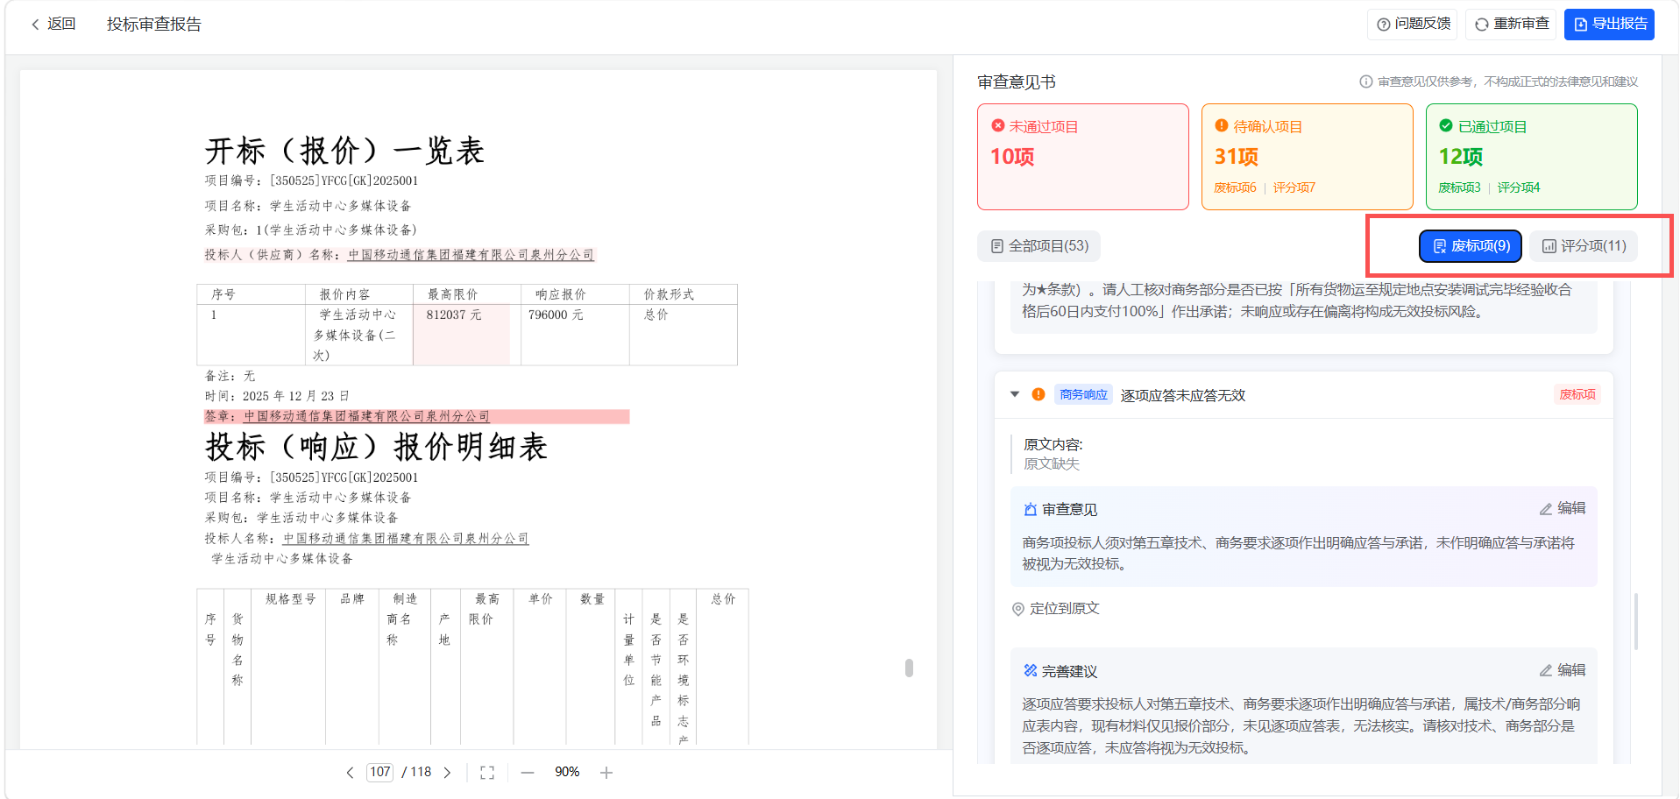1680x799 pixels.
Task: Click the 审查意见 heading icon
Action: (1031, 509)
